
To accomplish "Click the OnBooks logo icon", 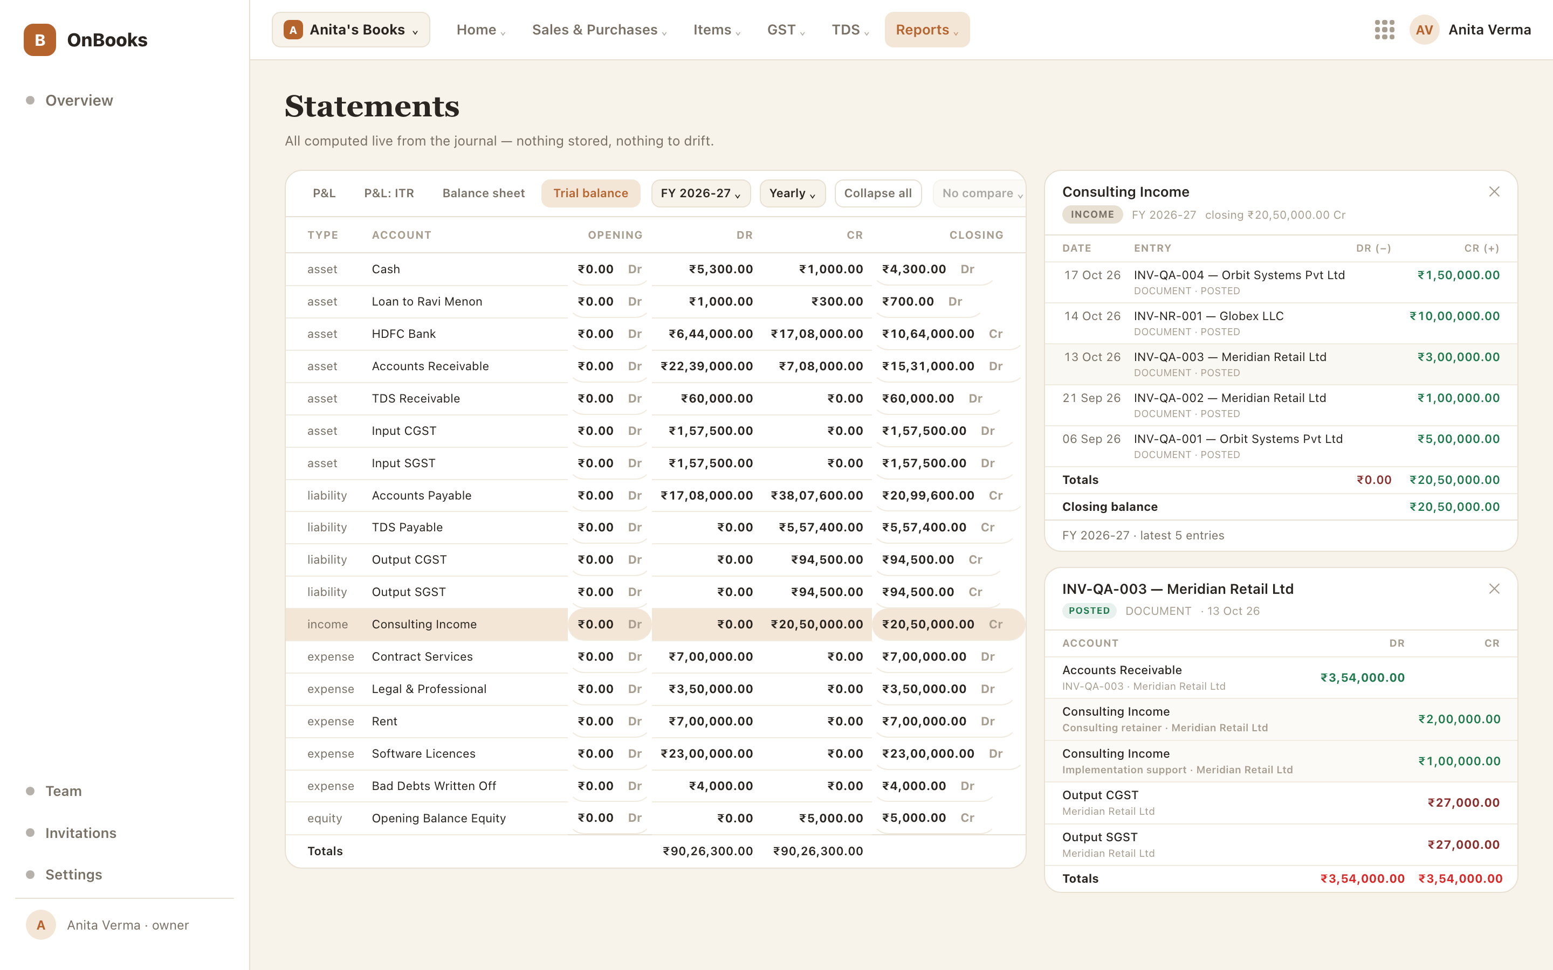I will coord(40,40).
